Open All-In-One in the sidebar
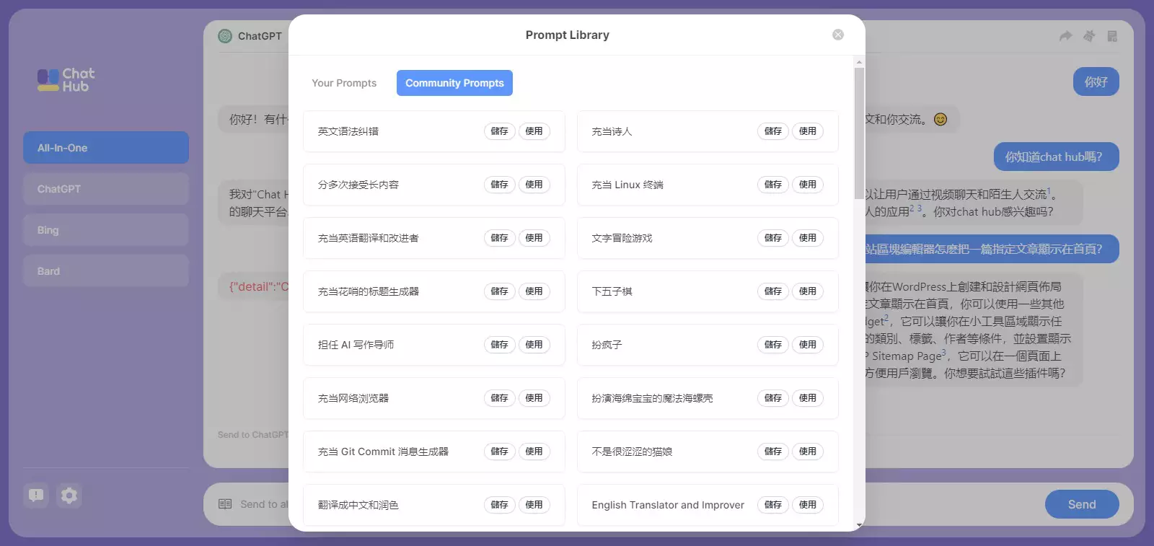1154x546 pixels. click(106, 148)
